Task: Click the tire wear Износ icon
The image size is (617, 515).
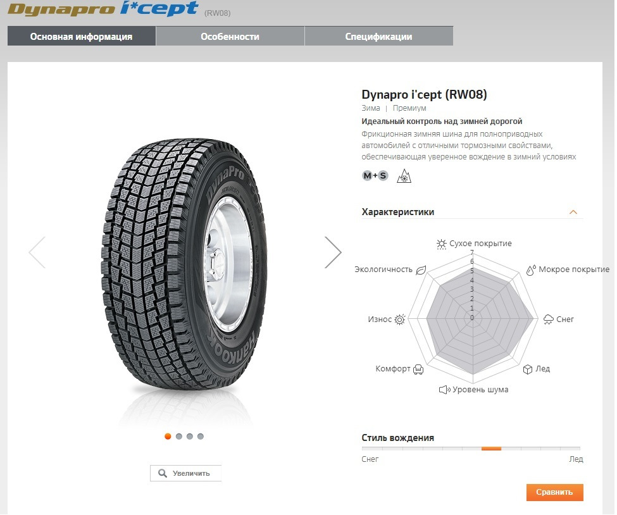Action: 400,320
